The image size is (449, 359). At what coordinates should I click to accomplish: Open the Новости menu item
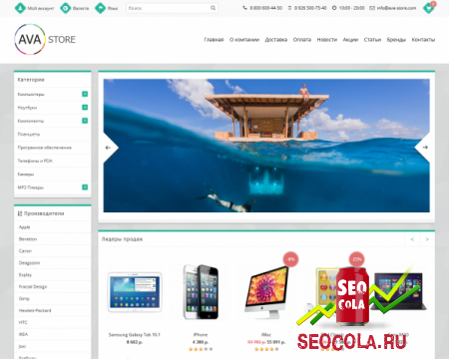pyautogui.click(x=327, y=40)
